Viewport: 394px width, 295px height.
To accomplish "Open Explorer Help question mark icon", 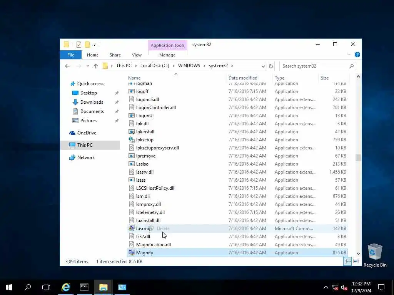I will click(x=357, y=55).
